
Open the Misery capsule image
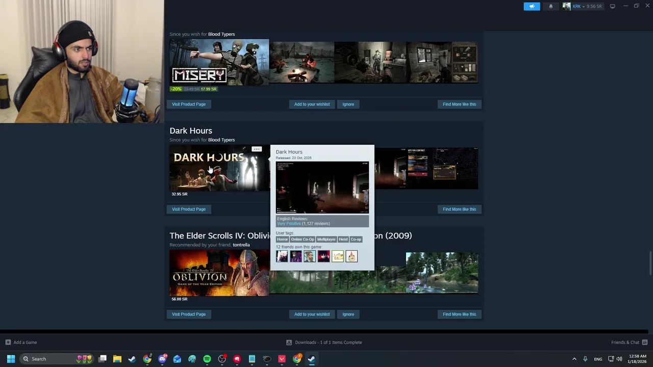(219, 62)
